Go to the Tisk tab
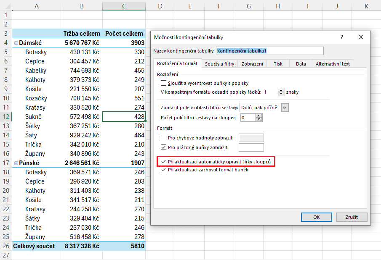The width and height of the screenshot is (381, 260). coord(278,64)
